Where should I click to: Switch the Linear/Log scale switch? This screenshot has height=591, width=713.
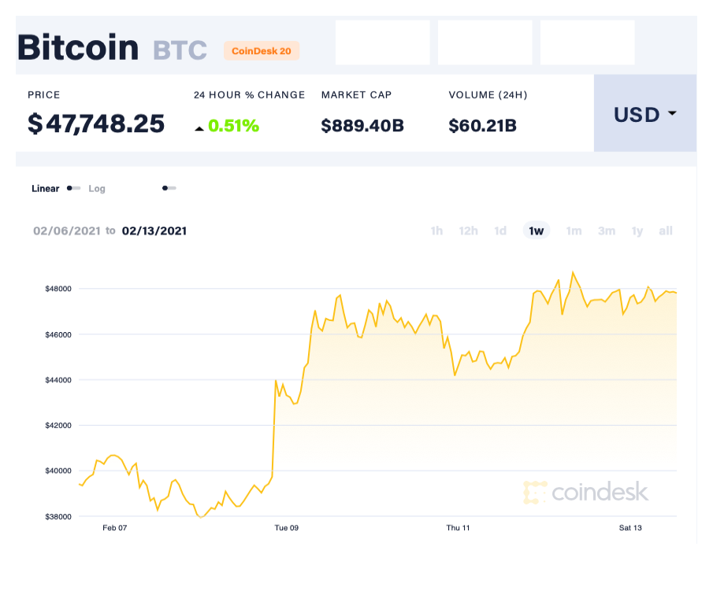(74, 189)
